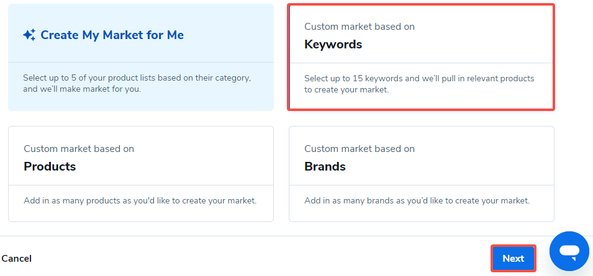Choose the Keywords custom market option

coord(421,58)
